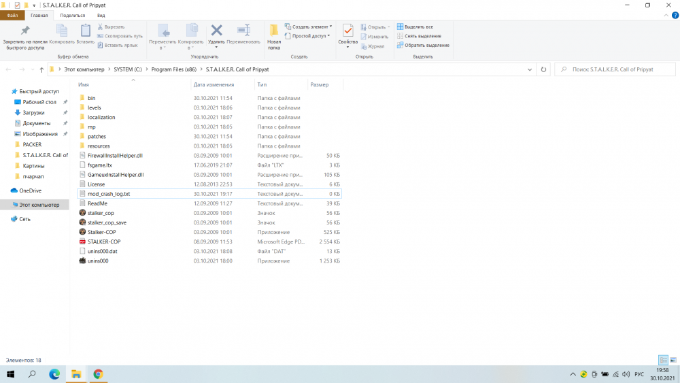Switch to the Вид ribbon tab
Image resolution: width=680 pixels, height=383 pixels.
click(x=101, y=14)
